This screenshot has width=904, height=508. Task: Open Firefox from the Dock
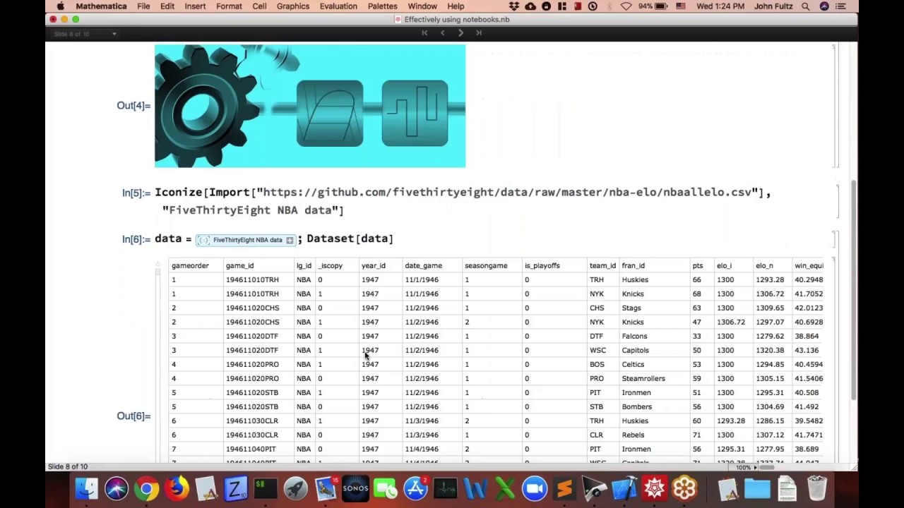(x=177, y=488)
